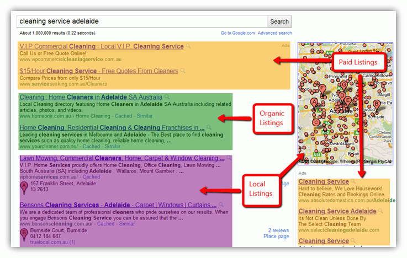This screenshot has width=407, height=258.
Task: Click 'www.vipcommercialcleaningservice.com.au' ad URL text
Action: coord(70,60)
